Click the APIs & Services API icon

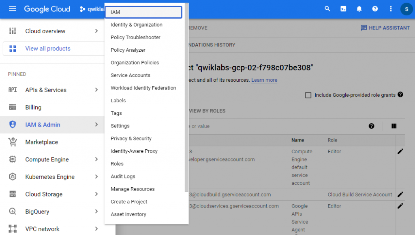(x=13, y=90)
